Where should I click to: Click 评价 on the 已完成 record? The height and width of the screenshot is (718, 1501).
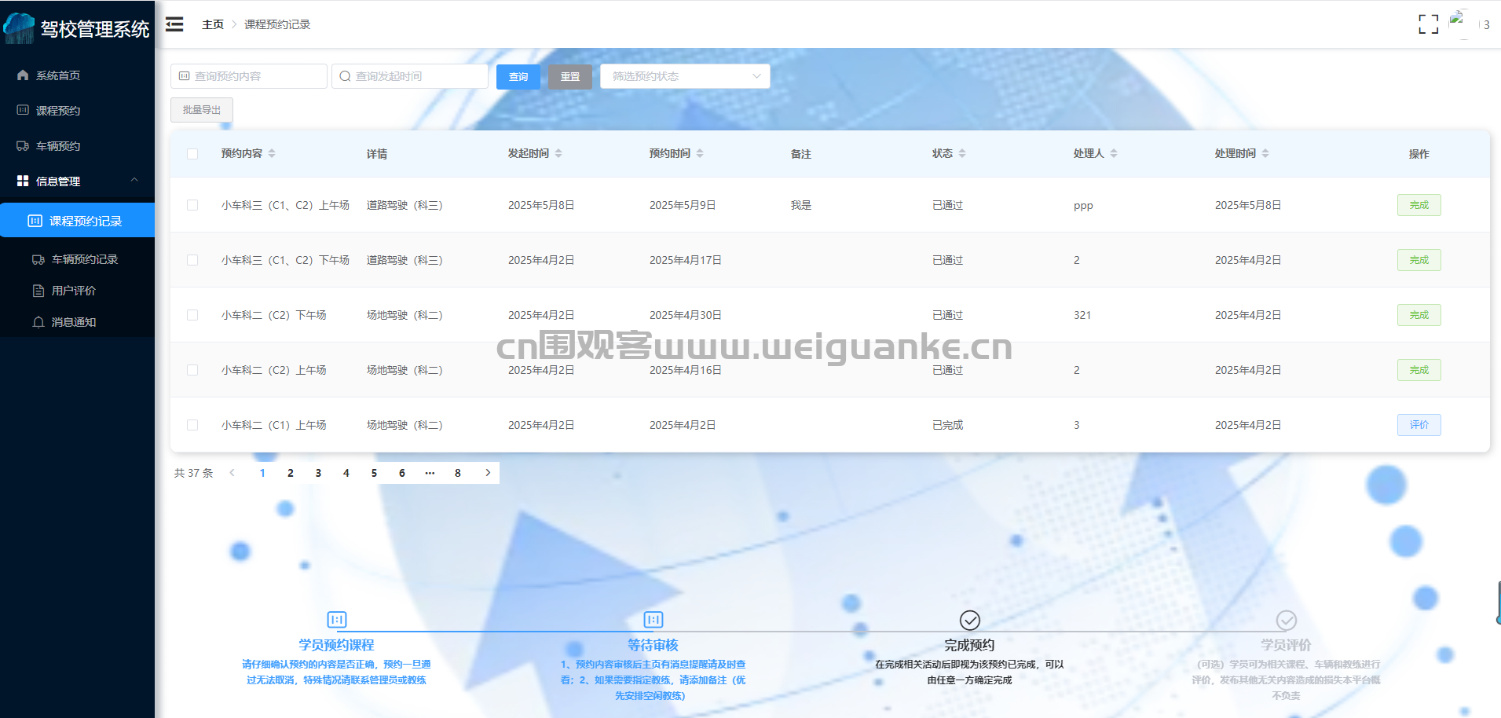point(1419,425)
